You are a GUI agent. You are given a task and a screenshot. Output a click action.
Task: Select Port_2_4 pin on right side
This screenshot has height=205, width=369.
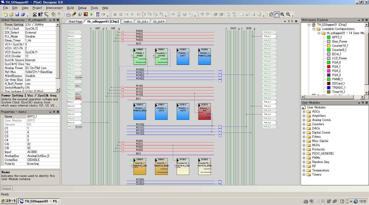(x=270, y=114)
